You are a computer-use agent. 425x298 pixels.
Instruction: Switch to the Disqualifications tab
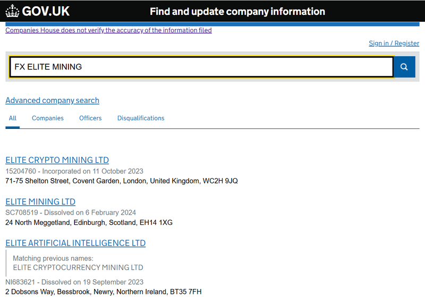click(141, 118)
